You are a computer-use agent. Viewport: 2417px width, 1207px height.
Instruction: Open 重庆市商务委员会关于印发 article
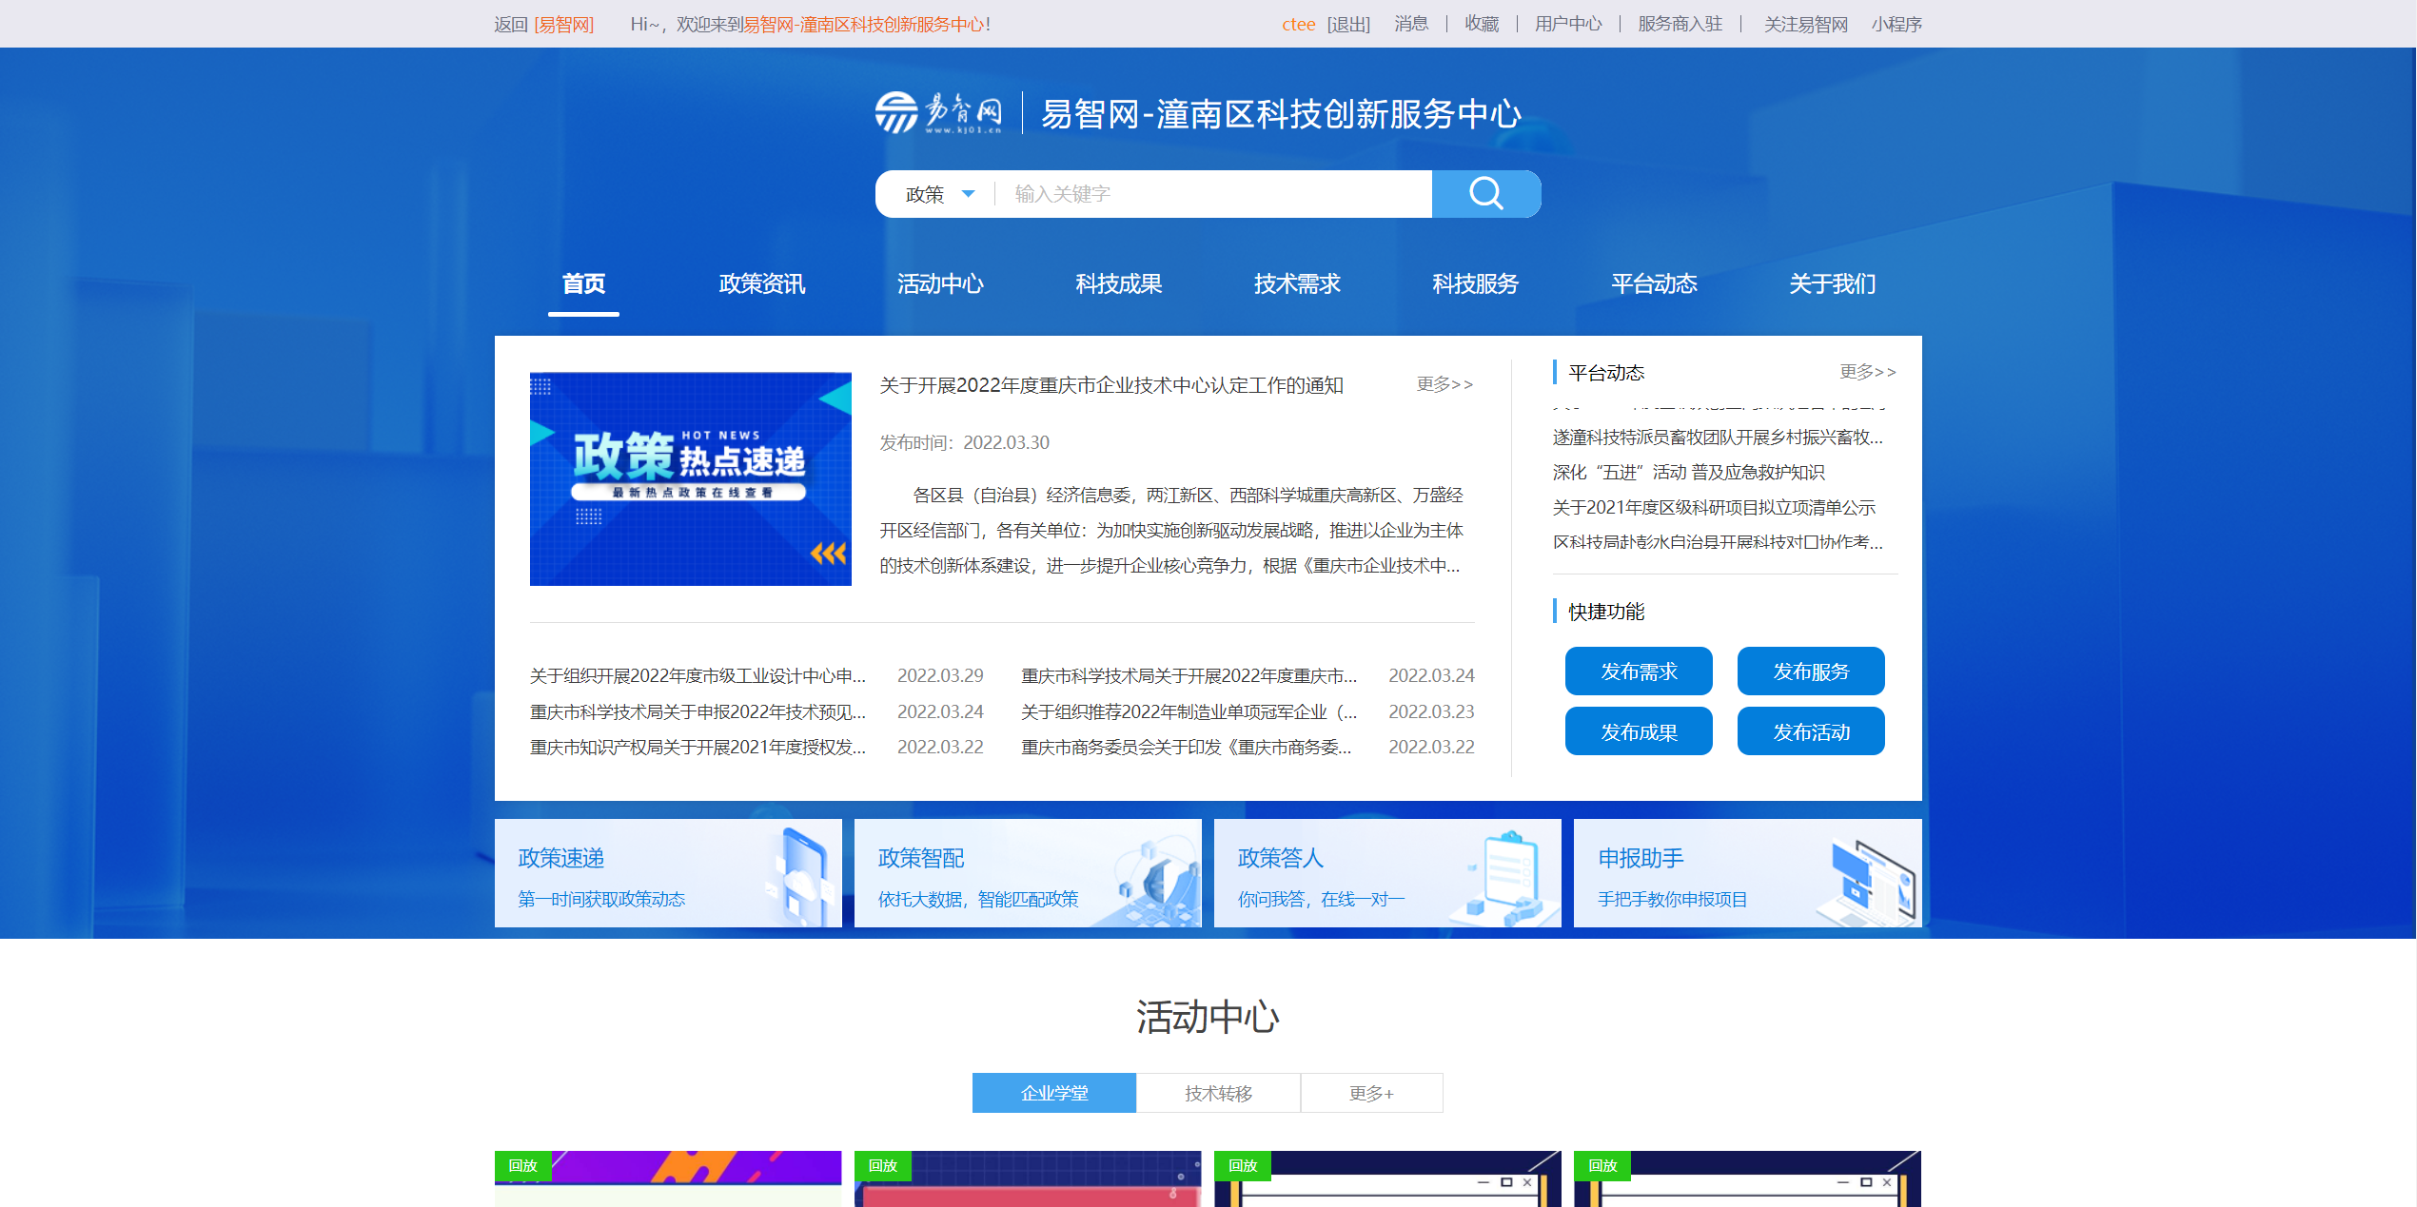[1187, 747]
